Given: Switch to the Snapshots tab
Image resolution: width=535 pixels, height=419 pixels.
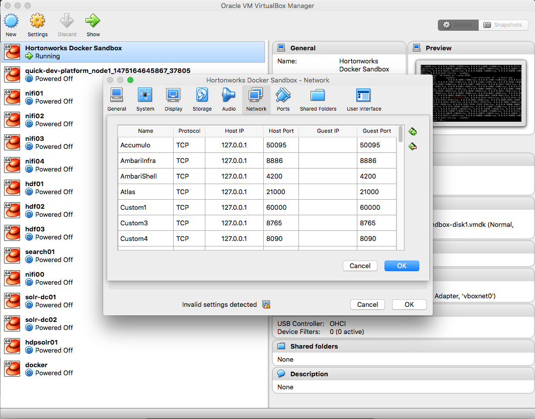Looking at the screenshot, I should 503,24.
